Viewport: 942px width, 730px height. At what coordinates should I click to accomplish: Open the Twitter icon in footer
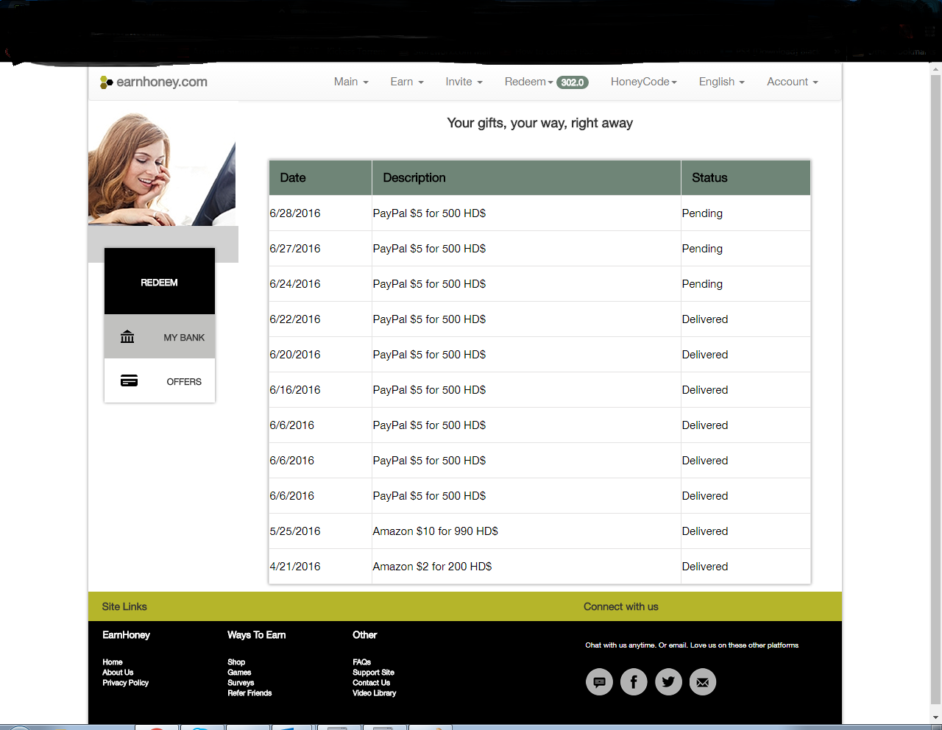[668, 682]
